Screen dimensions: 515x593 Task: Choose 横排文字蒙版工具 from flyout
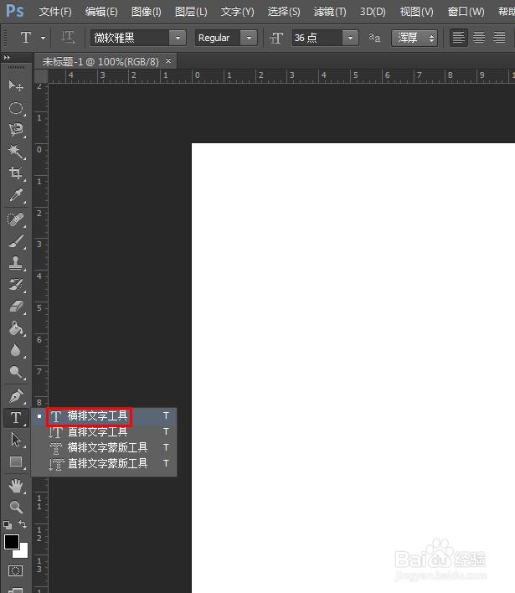pyautogui.click(x=104, y=447)
